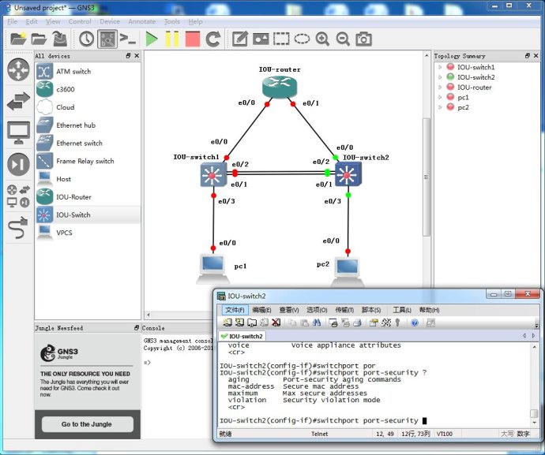Select ATM switch in All devices
545x455 pixels.
88,72
